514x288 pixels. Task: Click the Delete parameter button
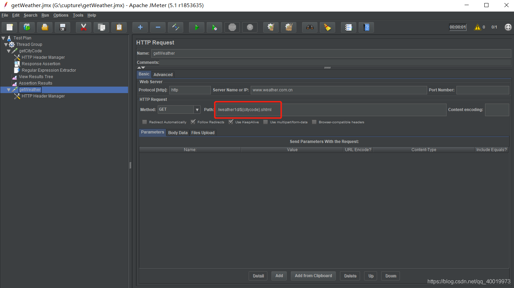tap(350, 276)
